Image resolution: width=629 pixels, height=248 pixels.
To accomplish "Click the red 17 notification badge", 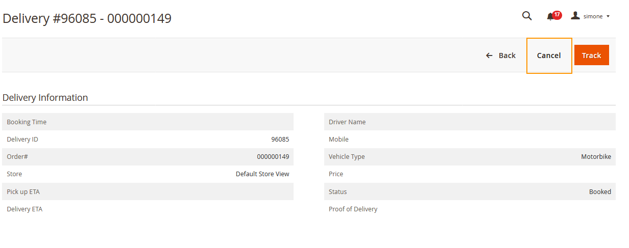I will click(557, 15).
